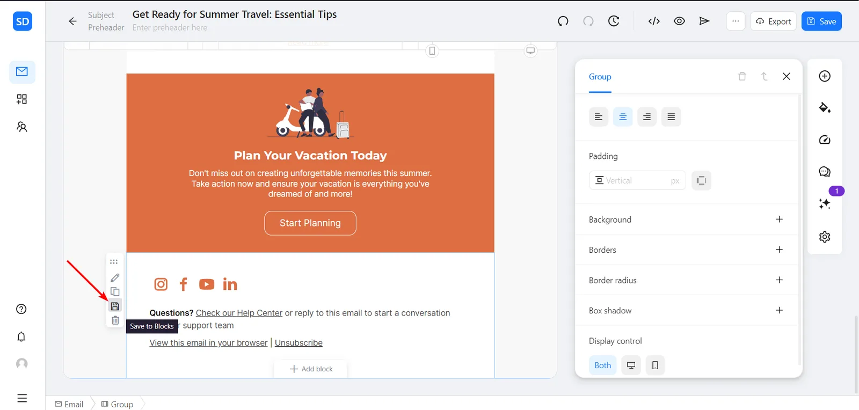The width and height of the screenshot is (859, 410).
Task: Delete group via panel trash icon
Action: 742,76
